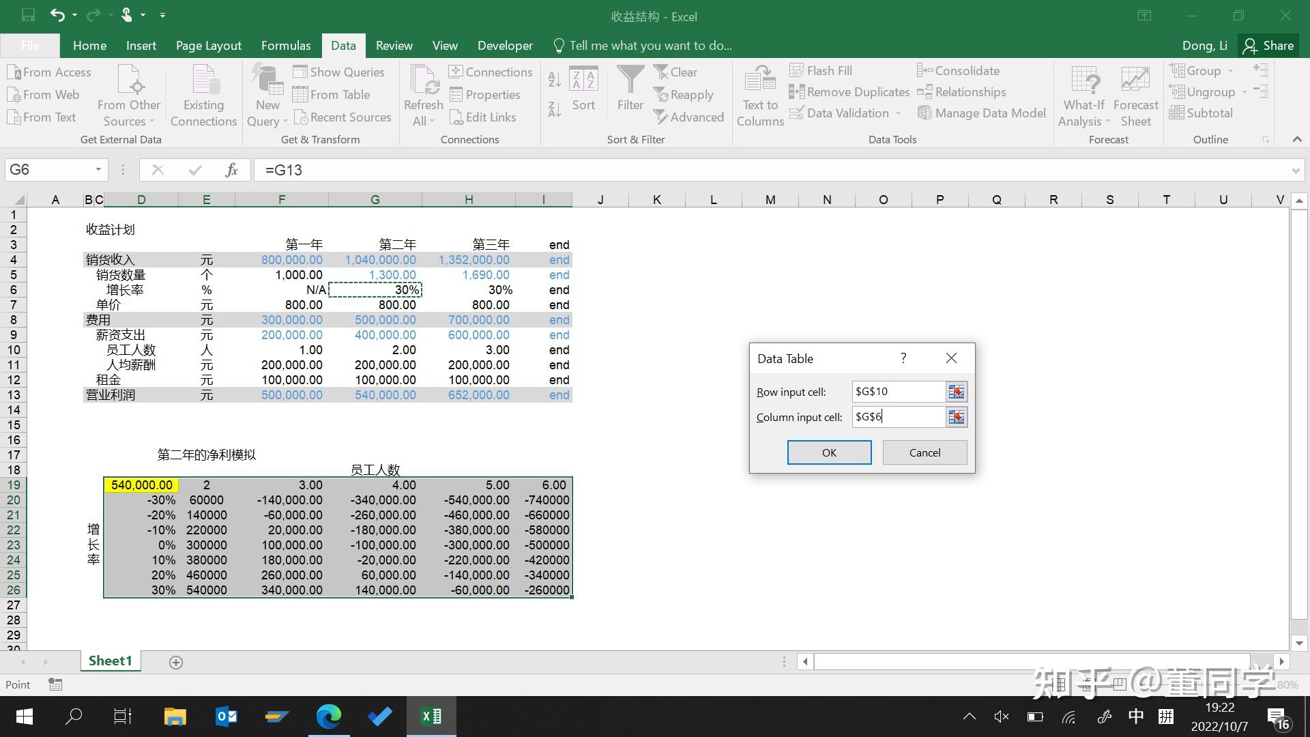
Task: Open the Name Box dropdown arrow
Action: tap(98, 170)
